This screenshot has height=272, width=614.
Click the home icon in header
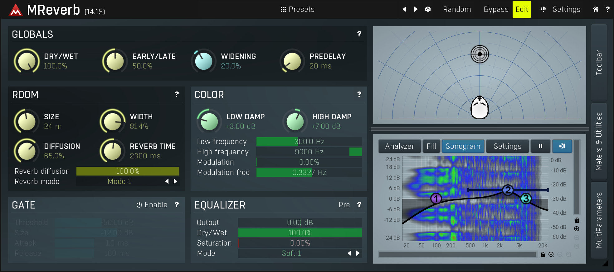tap(596, 9)
